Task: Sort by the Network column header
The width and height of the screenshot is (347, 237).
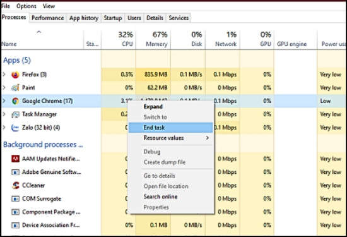Action: [x=223, y=39]
